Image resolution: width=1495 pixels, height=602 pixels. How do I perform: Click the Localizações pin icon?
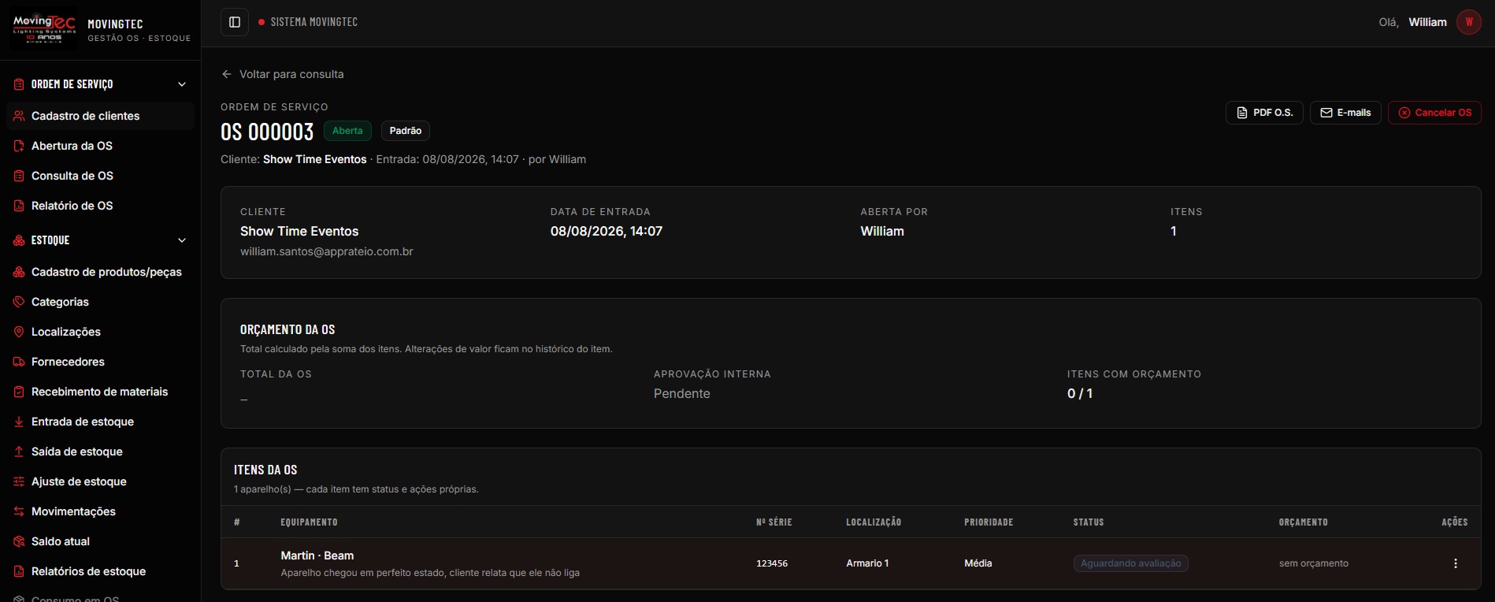coord(19,332)
